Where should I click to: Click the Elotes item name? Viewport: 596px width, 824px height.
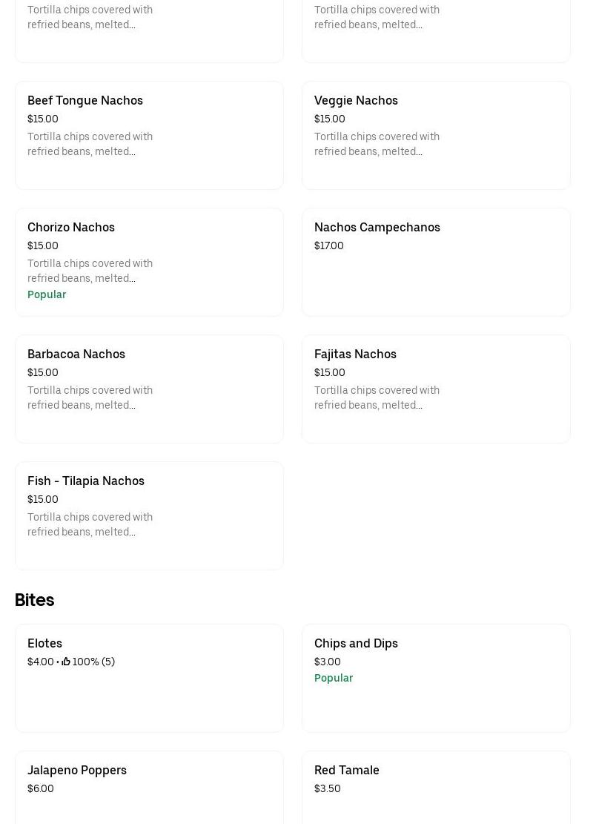[x=44, y=644]
